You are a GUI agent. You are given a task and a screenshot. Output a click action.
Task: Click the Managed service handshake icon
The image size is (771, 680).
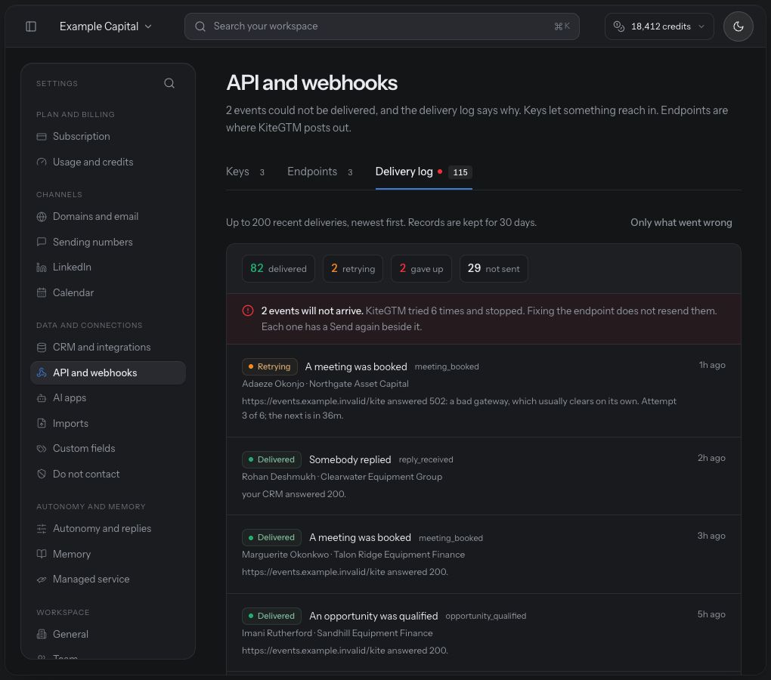[42, 580]
